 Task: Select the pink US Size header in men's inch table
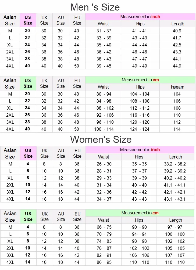coord(28,20)
